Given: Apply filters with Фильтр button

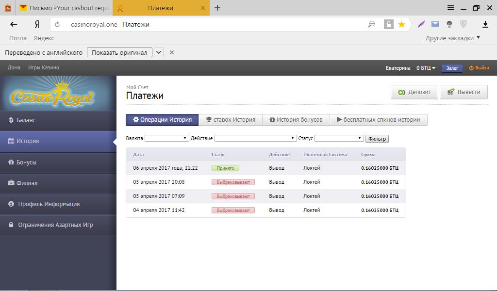Looking at the screenshot, I should [x=377, y=139].
